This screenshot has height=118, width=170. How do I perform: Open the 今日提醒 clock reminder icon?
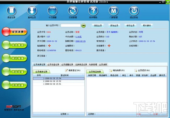52,11
